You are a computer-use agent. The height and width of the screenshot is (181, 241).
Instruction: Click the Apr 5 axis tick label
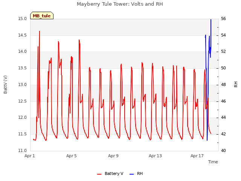(71, 156)
